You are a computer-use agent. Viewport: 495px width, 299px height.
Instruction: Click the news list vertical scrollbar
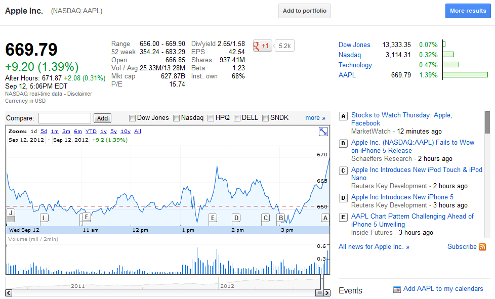488,122
